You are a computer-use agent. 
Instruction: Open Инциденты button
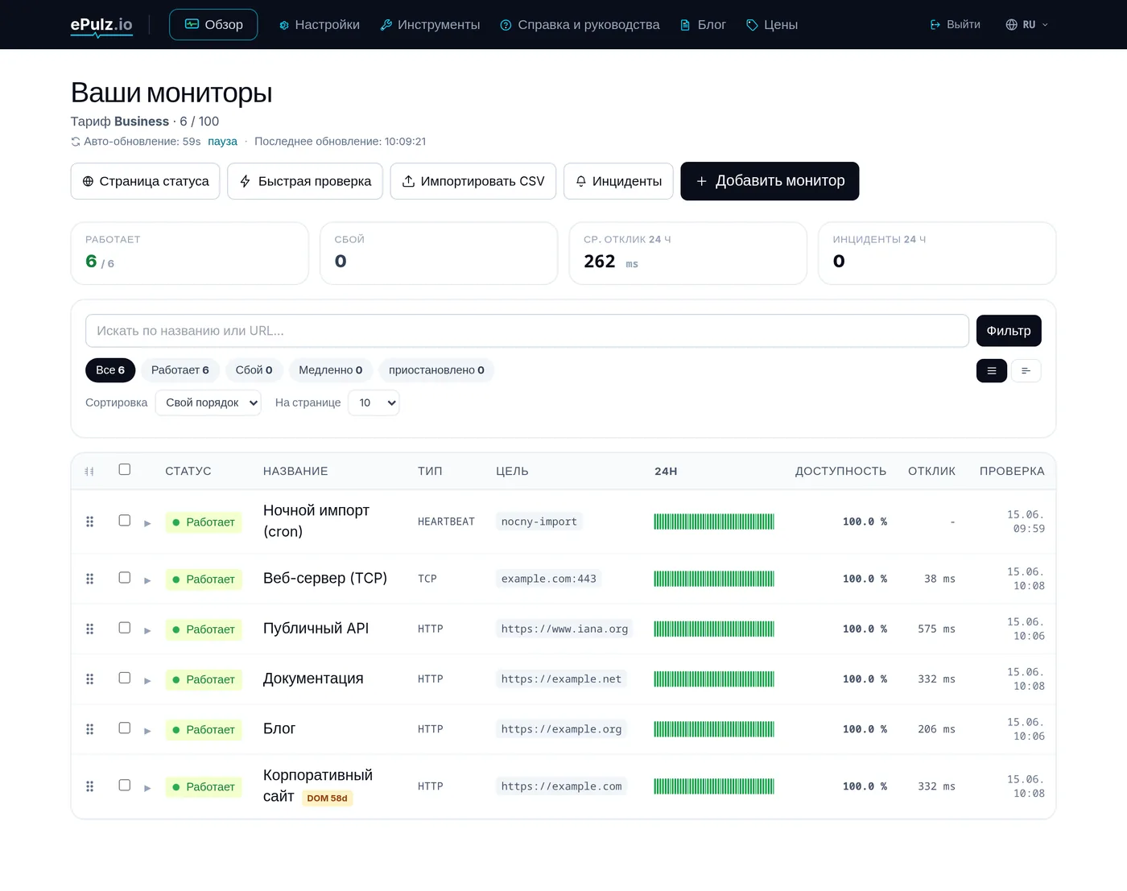click(x=618, y=181)
